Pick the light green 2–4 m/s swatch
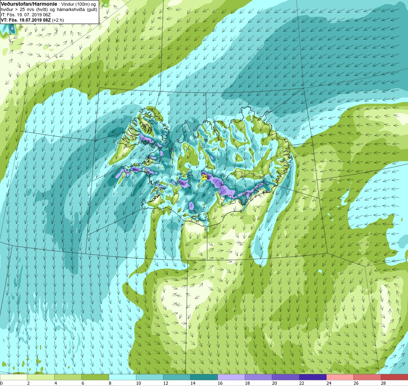Image resolution: width=408 pixels, height=386 pixels. click(41, 377)
